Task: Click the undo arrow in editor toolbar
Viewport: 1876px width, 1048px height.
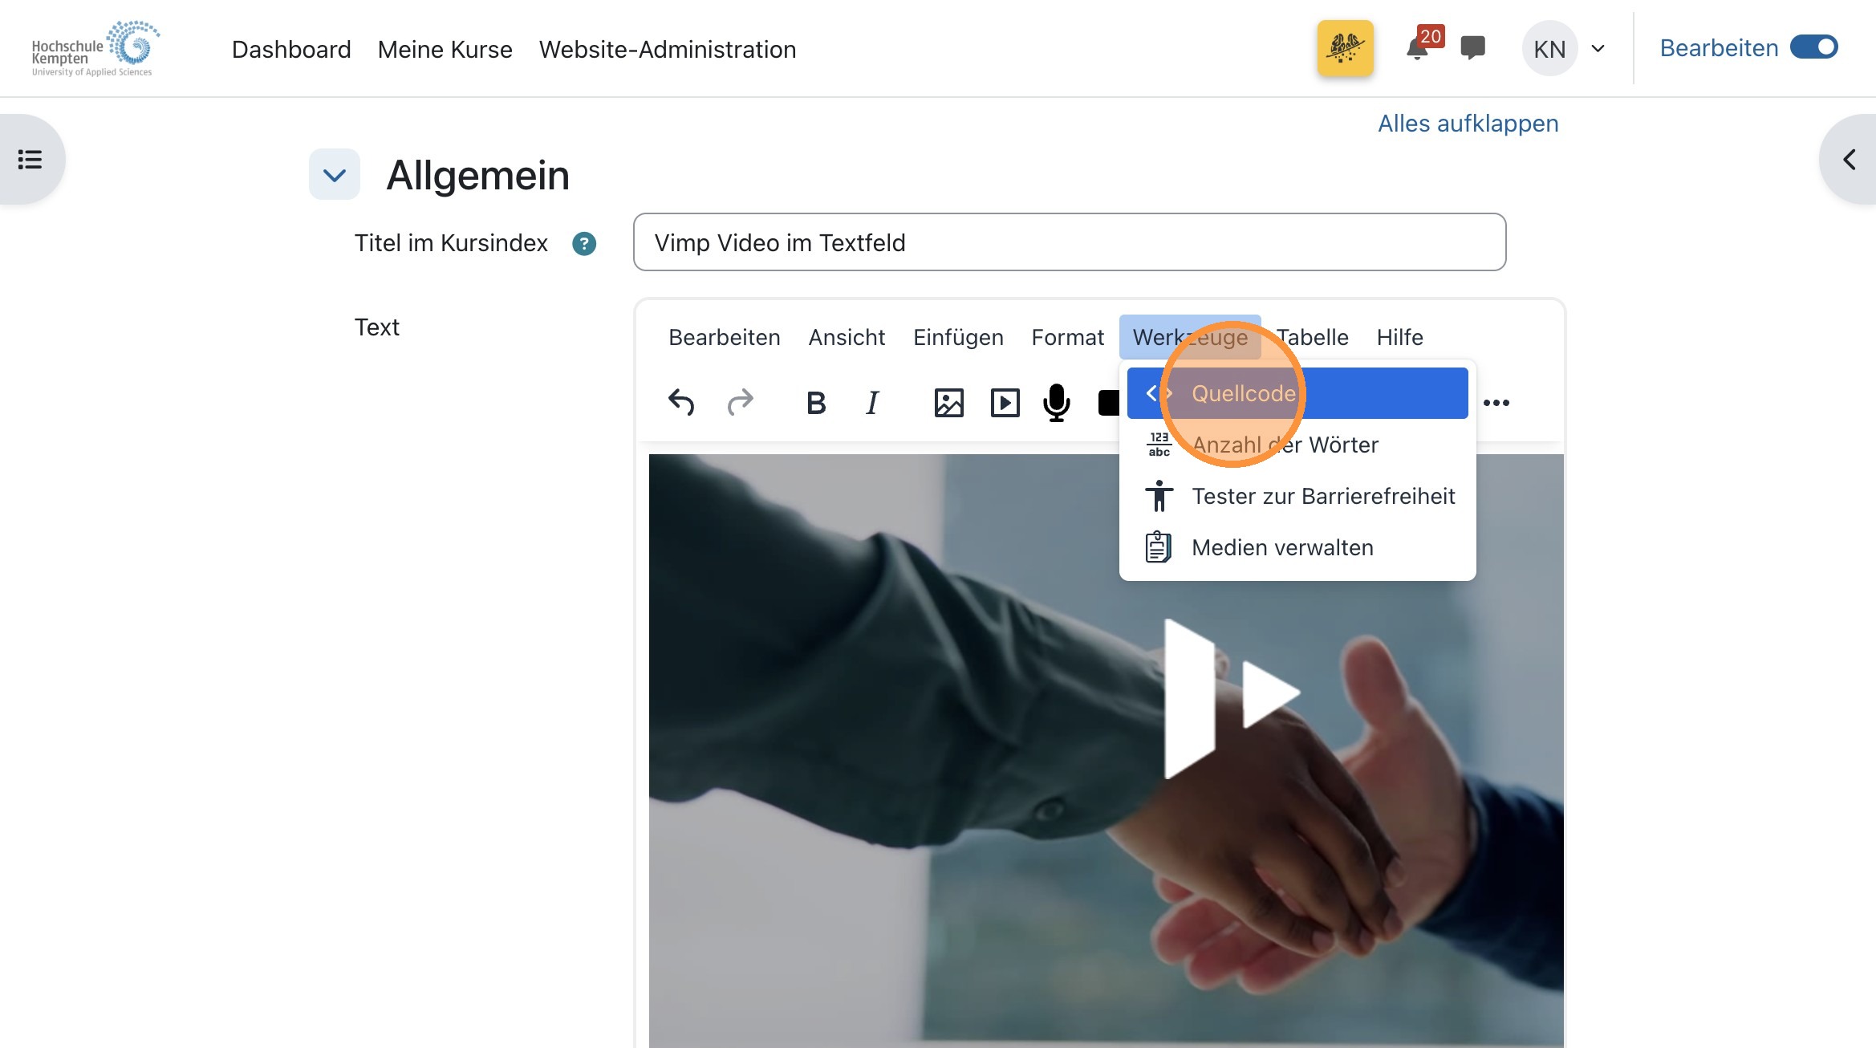Action: [681, 402]
